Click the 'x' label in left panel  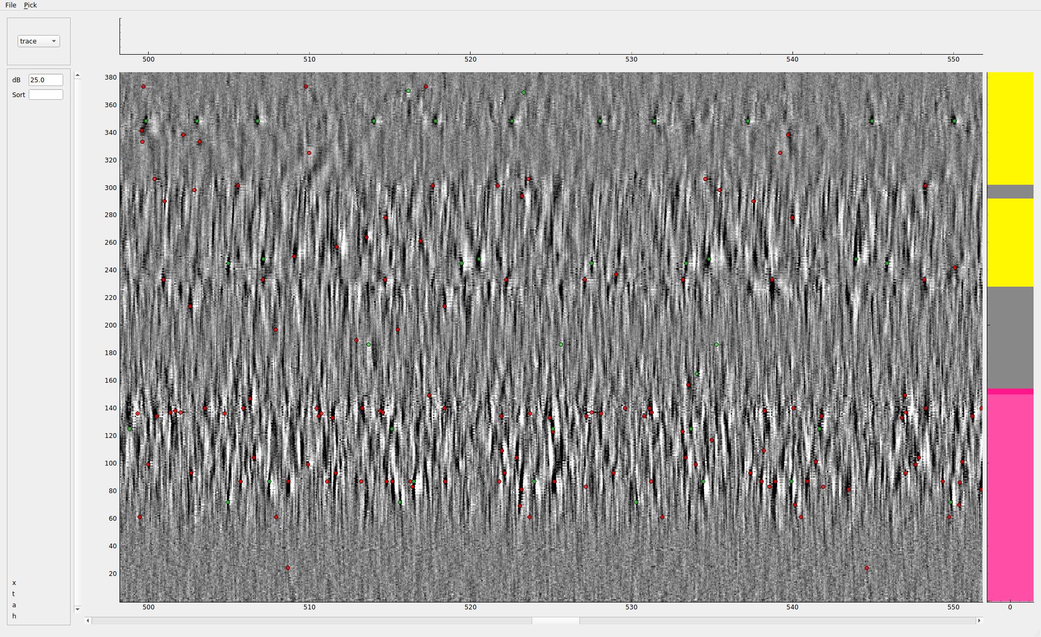(14, 583)
